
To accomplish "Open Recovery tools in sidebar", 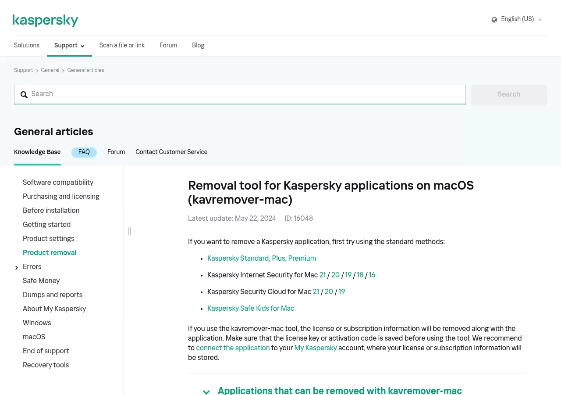I will pos(46,365).
